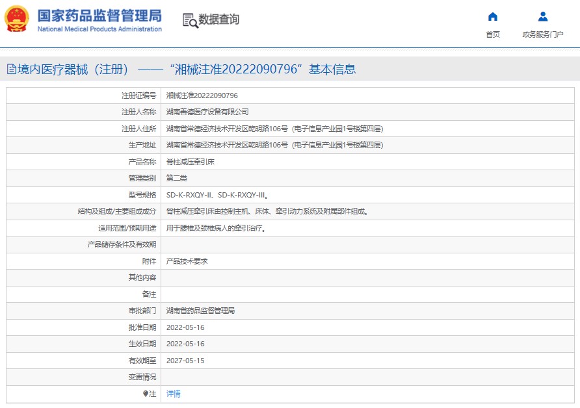Click product name 脊柱减压牵引床
The image size is (580, 408).
(x=190, y=162)
